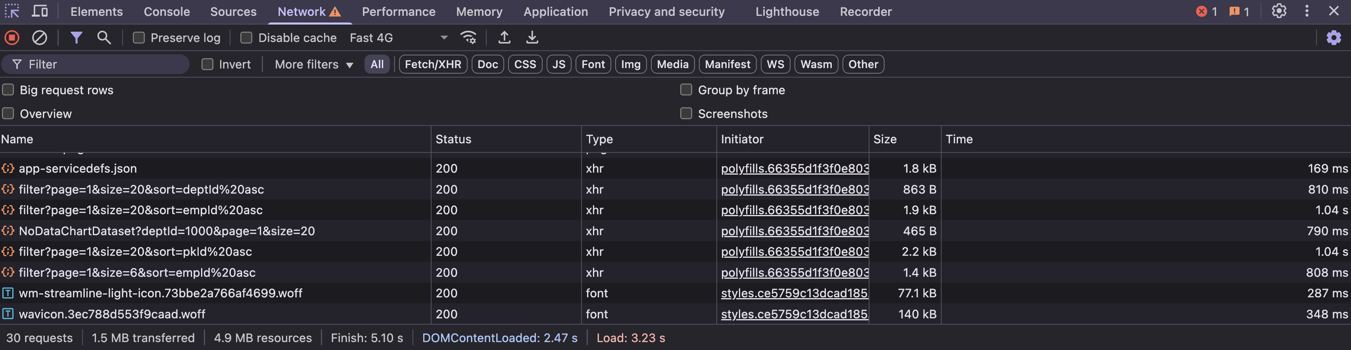Image resolution: width=1351 pixels, height=350 pixels.
Task: Filter requests by Fetch/XHR
Action: [433, 65]
